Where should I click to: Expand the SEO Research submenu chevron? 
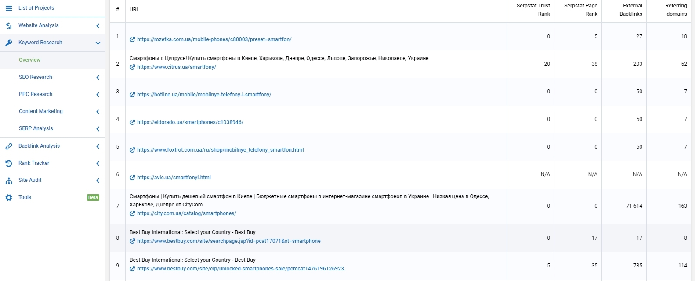[x=98, y=78]
